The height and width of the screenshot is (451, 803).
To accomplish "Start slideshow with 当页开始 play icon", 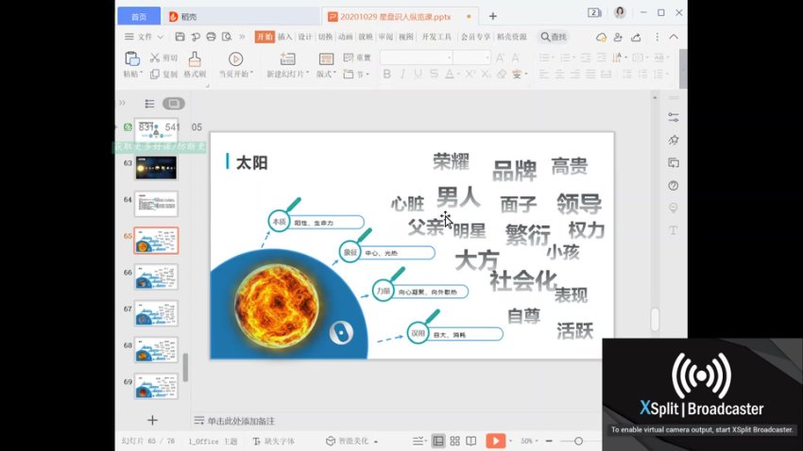I will click(x=235, y=58).
